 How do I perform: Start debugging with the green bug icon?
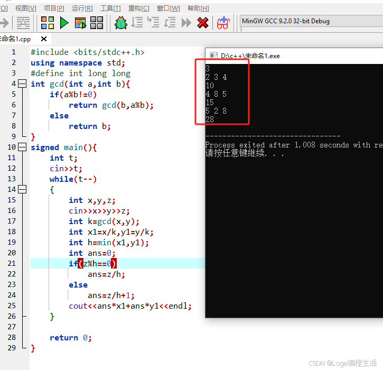[121, 23]
